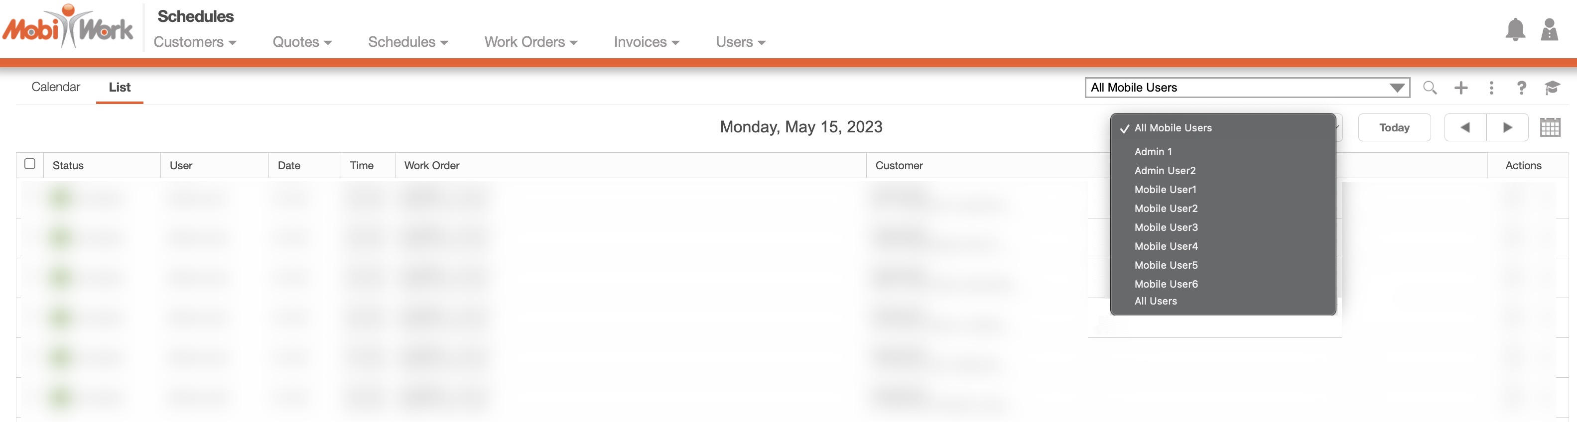The image size is (1577, 422).
Task: Open the user profile icon
Action: pyautogui.click(x=1549, y=29)
